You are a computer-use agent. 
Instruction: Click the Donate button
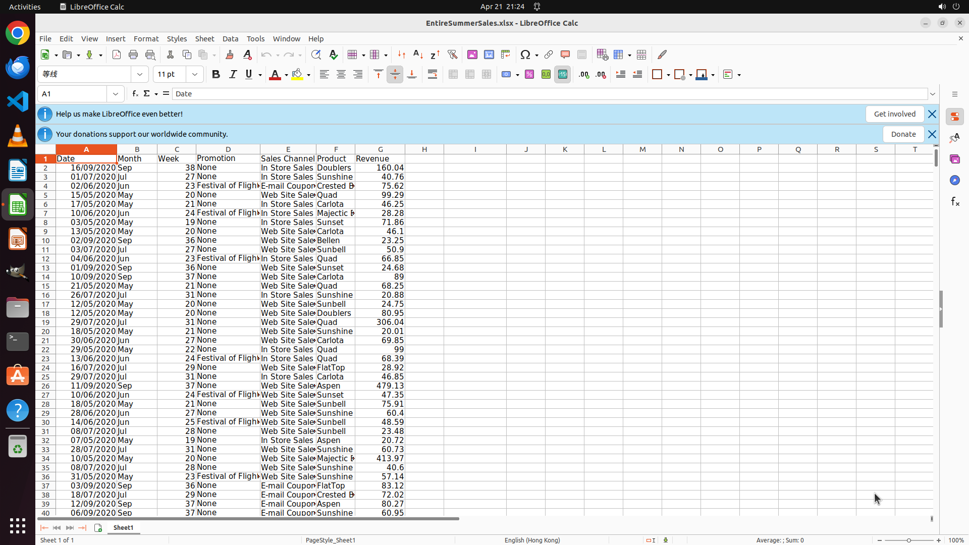903,134
